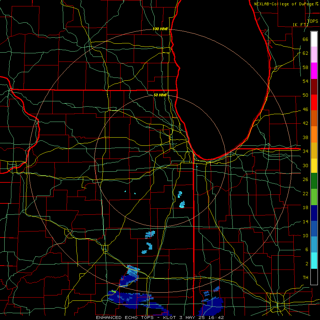Click the "ENHANCED ECHO TOPS" product title
This screenshot has width=320, height=320.
point(125,318)
